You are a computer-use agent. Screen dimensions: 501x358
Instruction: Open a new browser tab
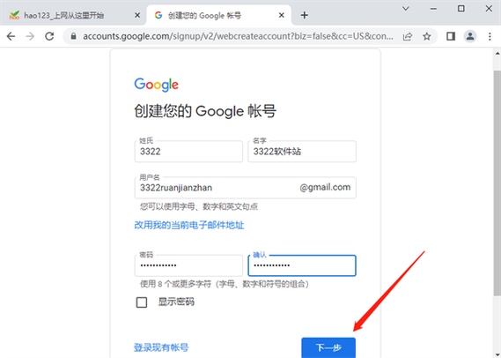point(304,15)
